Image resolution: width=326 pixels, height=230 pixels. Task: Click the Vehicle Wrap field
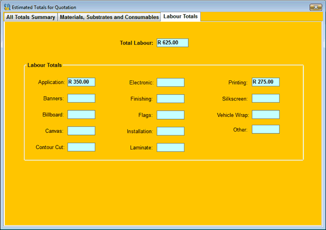pos(266,115)
